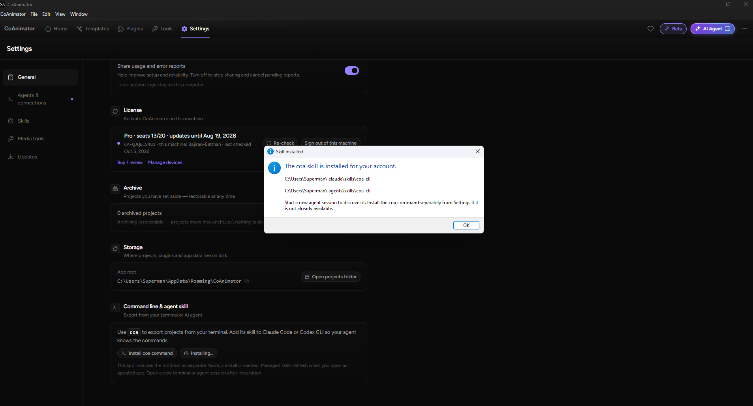
Task: Click the .claude skills path text
Action: [x=327, y=179]
